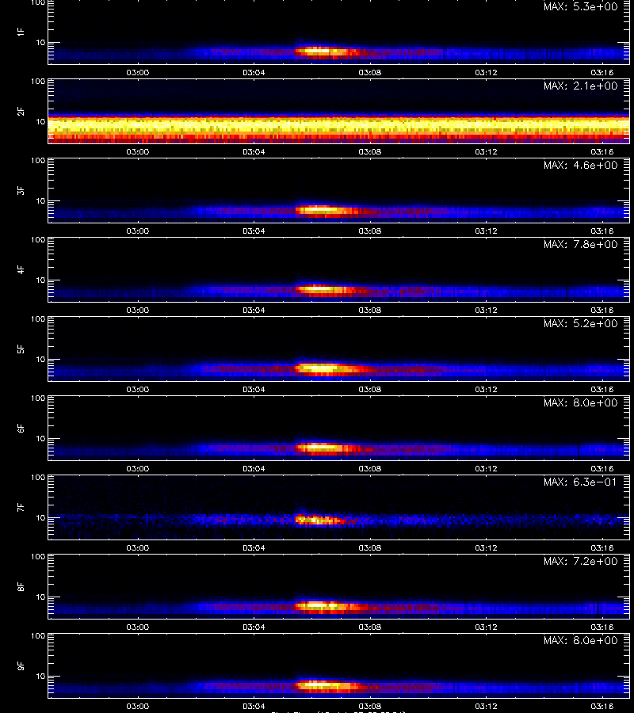The height and width of the screenshot is (713, 634).
Task: Click the 3F panel axis label
Action: pos(21,190)
